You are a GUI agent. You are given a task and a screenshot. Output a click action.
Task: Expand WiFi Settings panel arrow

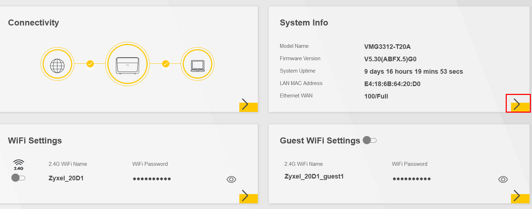[x=248, y=196]
